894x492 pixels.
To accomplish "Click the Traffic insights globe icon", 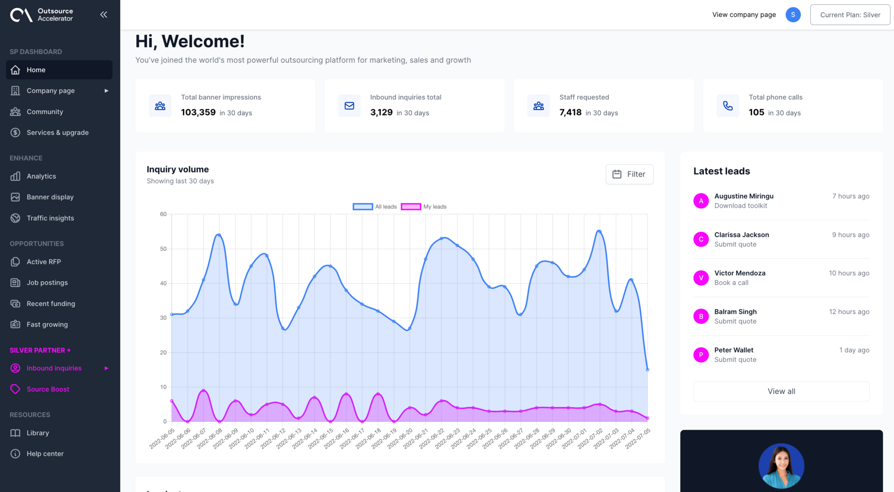I will 15,218.
